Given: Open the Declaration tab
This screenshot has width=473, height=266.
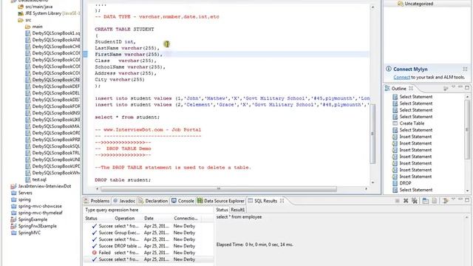Looking at the screenshot, I should 153,200.
